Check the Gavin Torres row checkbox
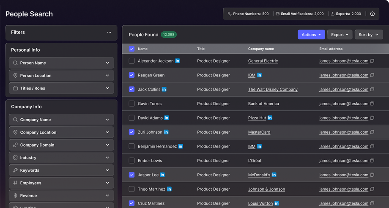389x208 pixels. [132, 104]
